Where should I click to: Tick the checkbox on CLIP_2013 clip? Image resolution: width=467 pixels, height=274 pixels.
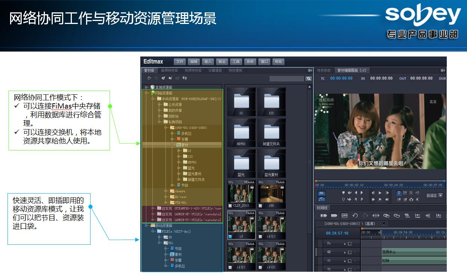pyautogui.click(x=230, y=206)
